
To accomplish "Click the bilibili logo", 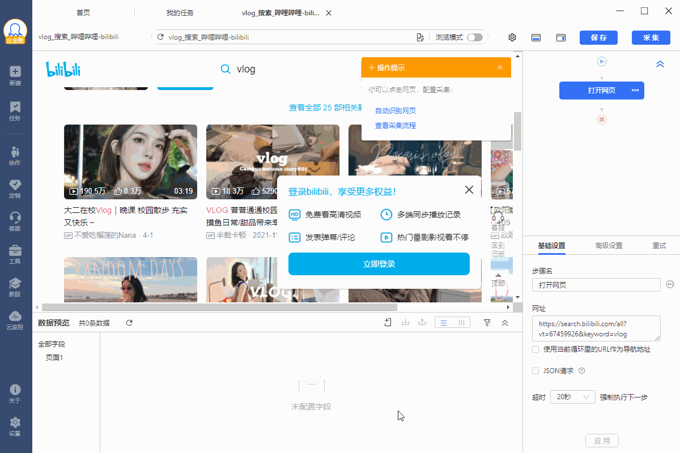I will pos(63,69).
